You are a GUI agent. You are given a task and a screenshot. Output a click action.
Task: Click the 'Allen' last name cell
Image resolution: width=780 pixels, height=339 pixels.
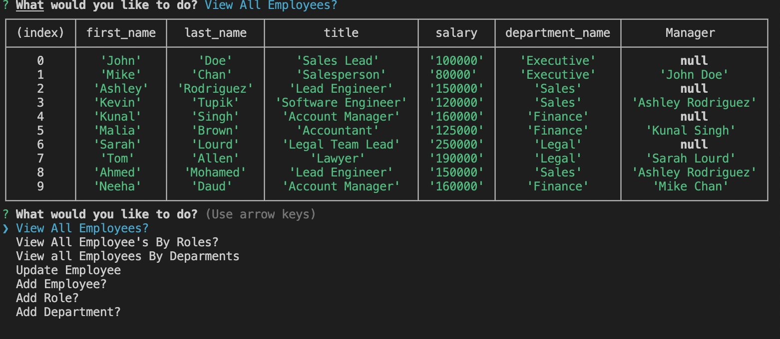(215, 159)
